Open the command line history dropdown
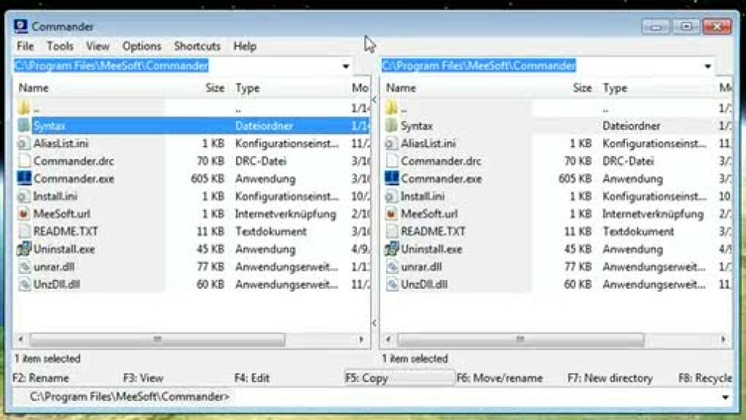Viewport: 746px width, 420px height. point(725,397)
